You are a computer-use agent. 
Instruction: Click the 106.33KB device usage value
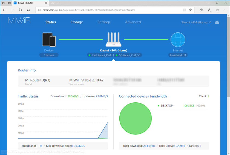coord(189,105)
